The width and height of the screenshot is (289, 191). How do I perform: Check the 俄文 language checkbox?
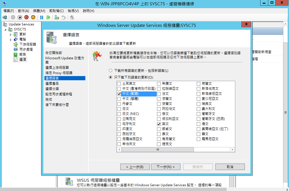click(159, 114)
